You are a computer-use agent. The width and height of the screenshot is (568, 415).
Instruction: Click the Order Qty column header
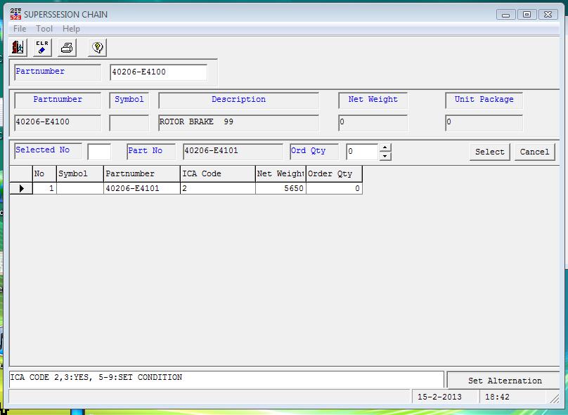334,173
